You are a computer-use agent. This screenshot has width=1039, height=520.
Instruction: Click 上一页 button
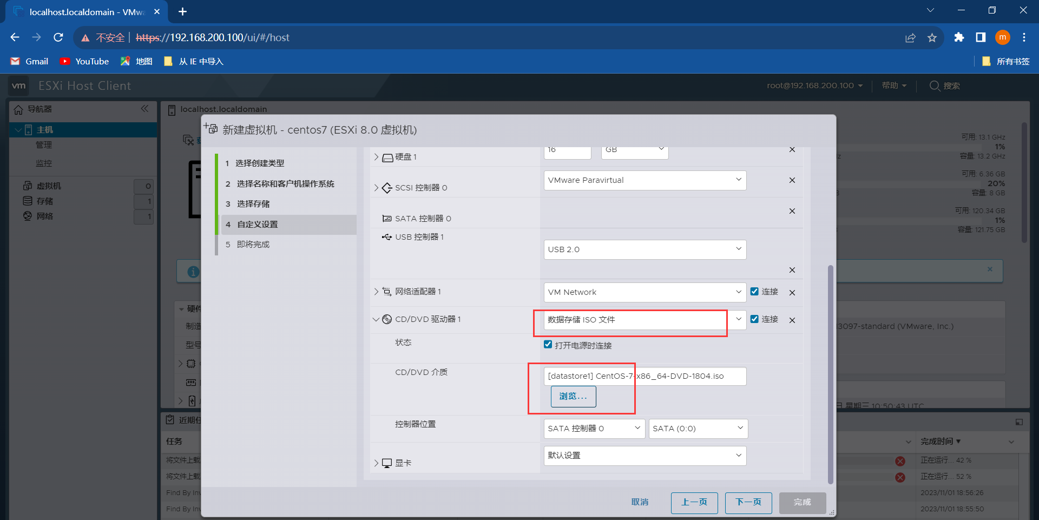694,503
